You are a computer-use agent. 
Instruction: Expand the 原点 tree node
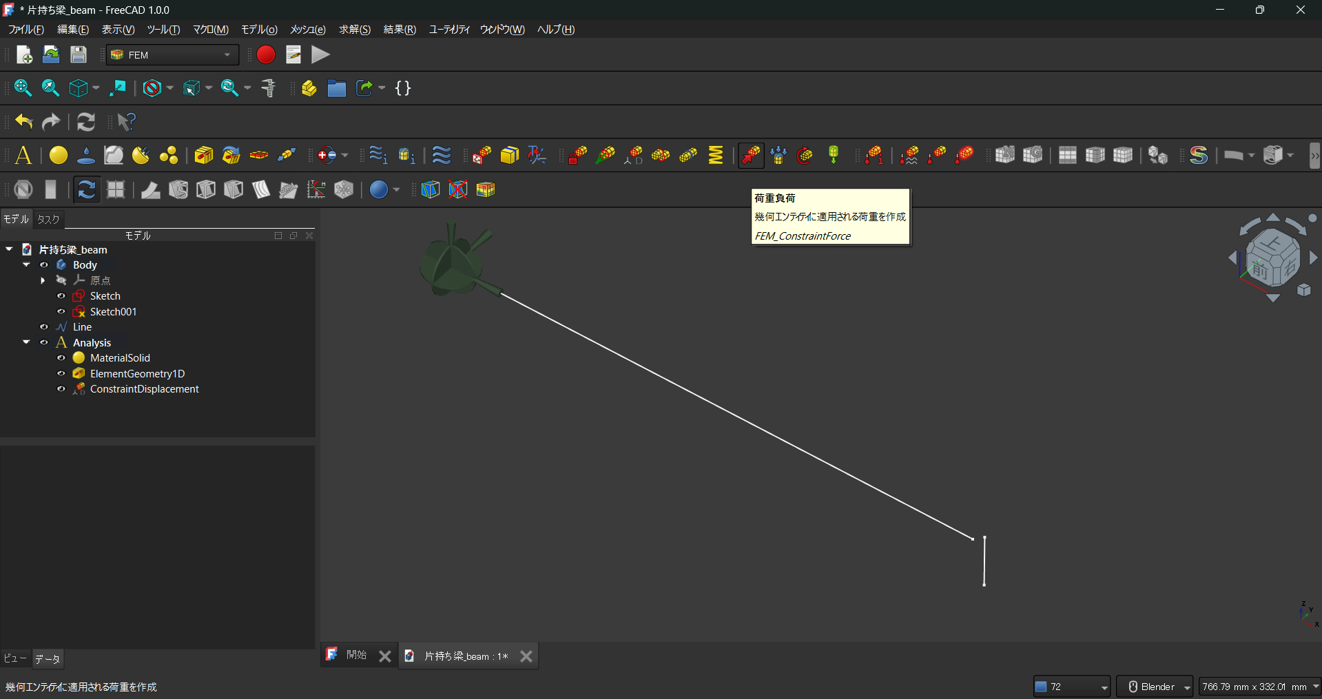(43, 280)
